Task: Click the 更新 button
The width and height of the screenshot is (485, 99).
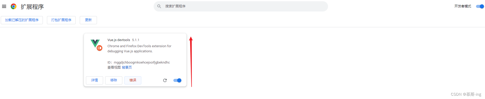Action: 88,20
